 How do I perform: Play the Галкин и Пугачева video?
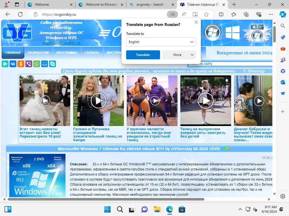click(98, 101)
